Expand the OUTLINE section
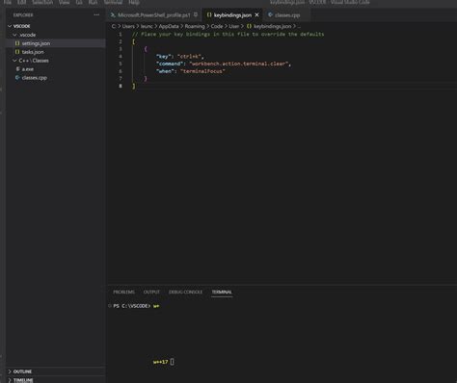This screenshot has width=457, height=383. [x=10, y=371]
